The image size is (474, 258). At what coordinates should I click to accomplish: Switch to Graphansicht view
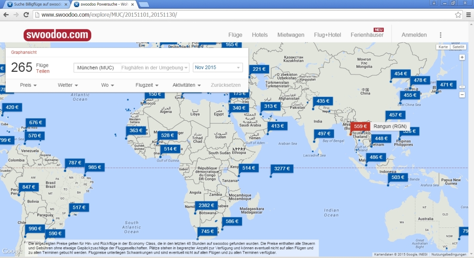coord(24,52)
